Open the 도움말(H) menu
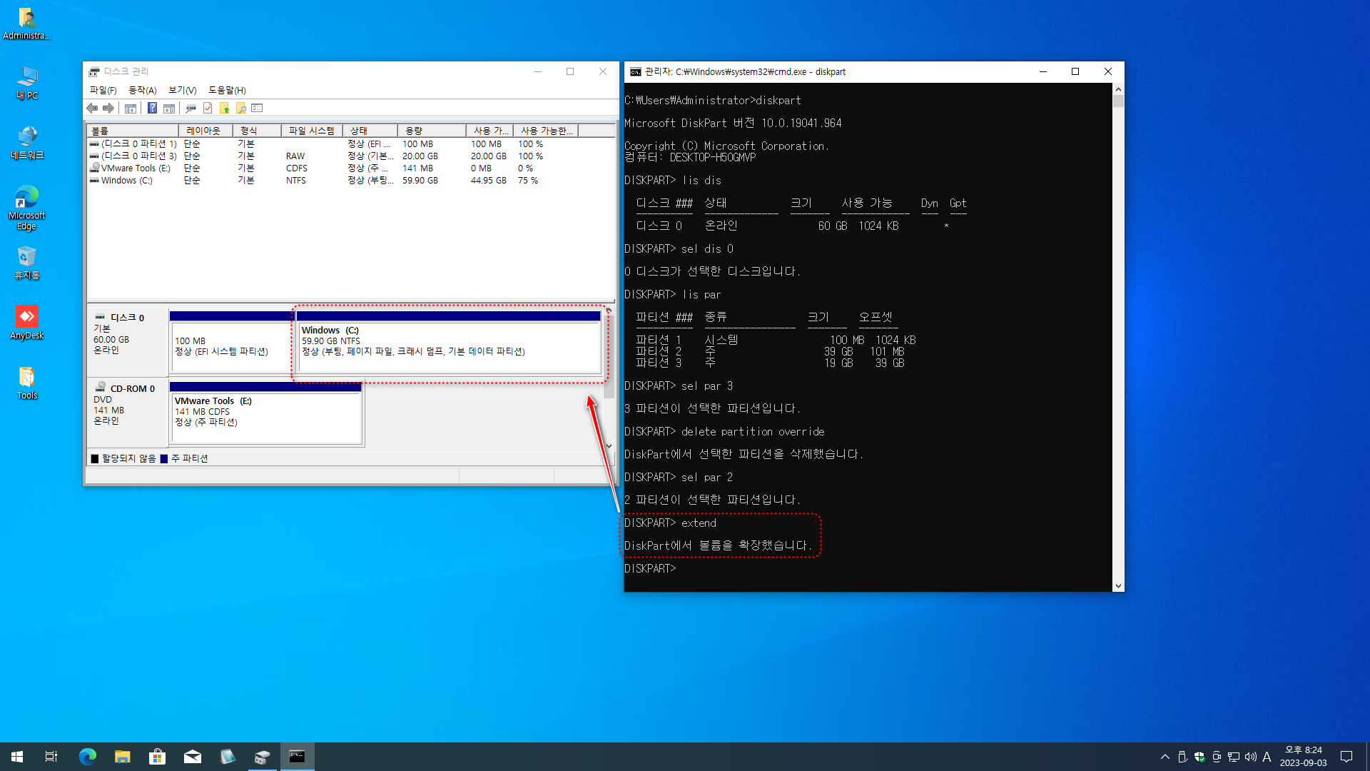The height and width of the screenshot is (771, 1370). (x=227, y=90)
